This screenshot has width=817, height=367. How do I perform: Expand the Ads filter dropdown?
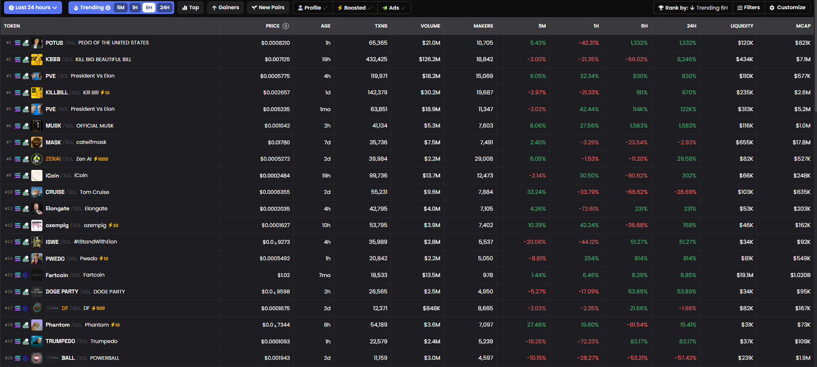click(x=394, y=8)
